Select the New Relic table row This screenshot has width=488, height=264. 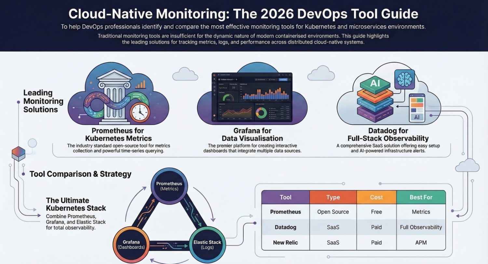click(353, 243)
